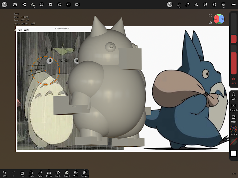Toggle Mask visibility in bottom bar
This screenshot has height=178, width=238.
pyautogui.click(x=58, y=174)
